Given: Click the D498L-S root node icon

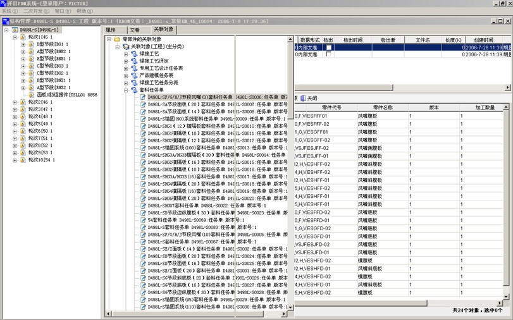Looking at the screenshot, I should point(15,30).
